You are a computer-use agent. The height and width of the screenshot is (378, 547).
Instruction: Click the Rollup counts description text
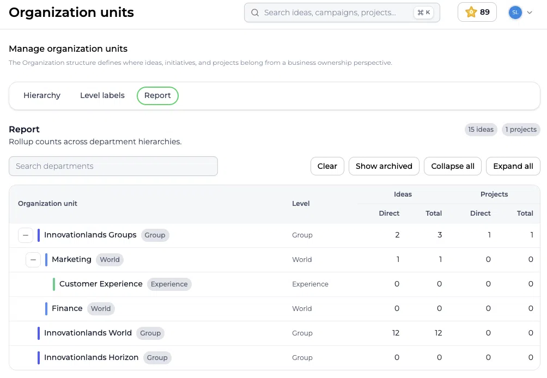(95, 142)
